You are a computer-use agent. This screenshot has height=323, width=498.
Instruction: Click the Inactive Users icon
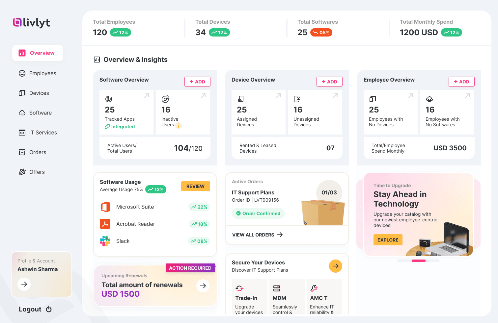(165, 99)
